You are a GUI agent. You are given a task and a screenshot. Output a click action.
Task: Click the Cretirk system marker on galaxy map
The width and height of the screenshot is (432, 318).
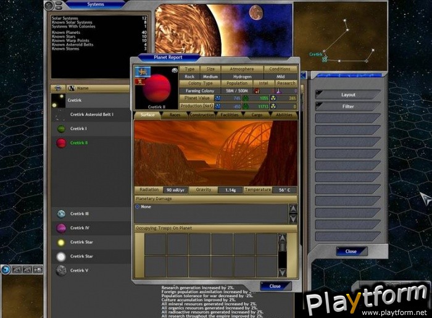(x=325, y=59)
